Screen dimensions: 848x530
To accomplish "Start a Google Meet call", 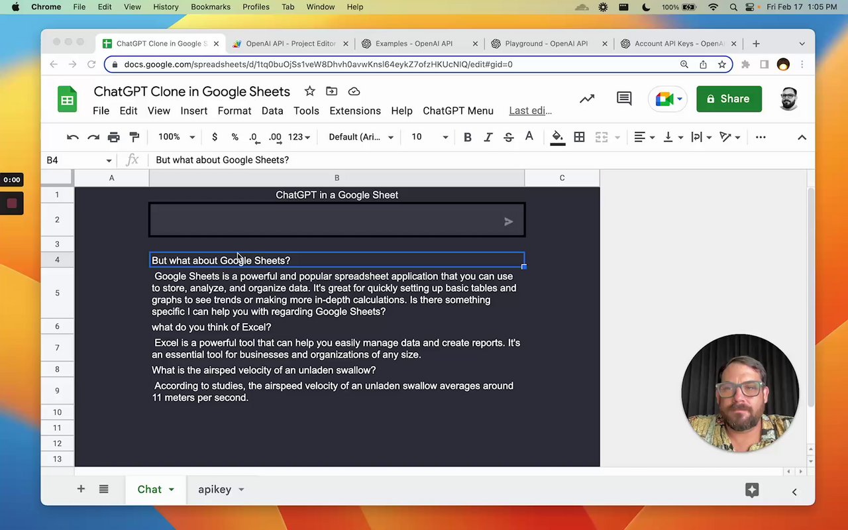I will pos(668,99).
